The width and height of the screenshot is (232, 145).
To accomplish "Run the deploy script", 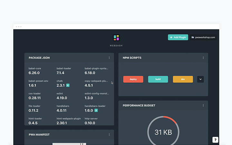I will pyautogui.click(x=133, y=79).
